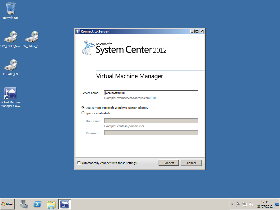Click the muted volume tray icon
280x210 pixels.
[x=251, y=204]
